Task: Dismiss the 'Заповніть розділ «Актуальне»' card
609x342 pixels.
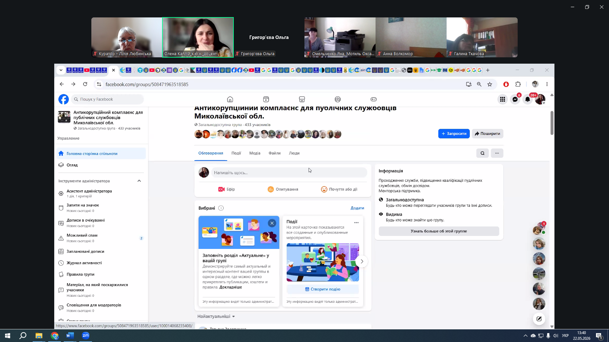Action: click(x=272, y=223)
